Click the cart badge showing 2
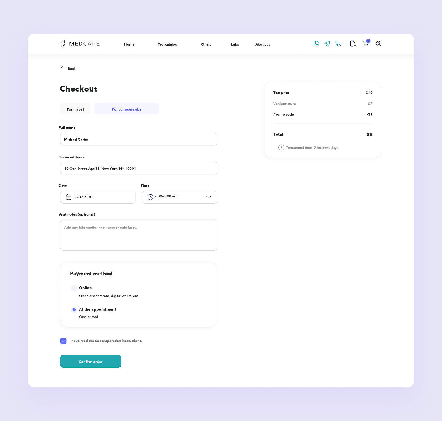The height and width of the screenshot is (421, 442). [368, 41]
